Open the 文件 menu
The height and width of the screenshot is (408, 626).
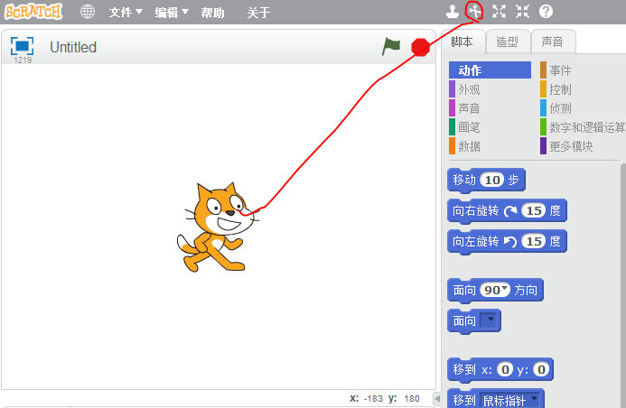[126, 13]
